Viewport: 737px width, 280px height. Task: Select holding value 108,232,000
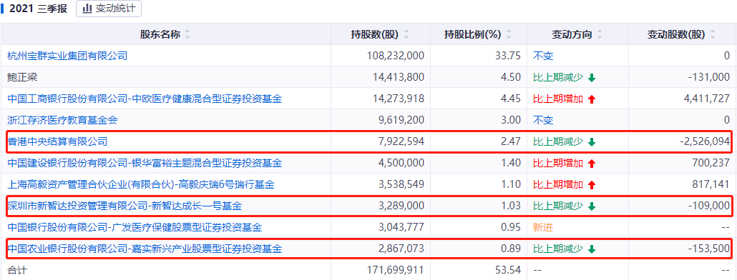click(x=395, y=56)
